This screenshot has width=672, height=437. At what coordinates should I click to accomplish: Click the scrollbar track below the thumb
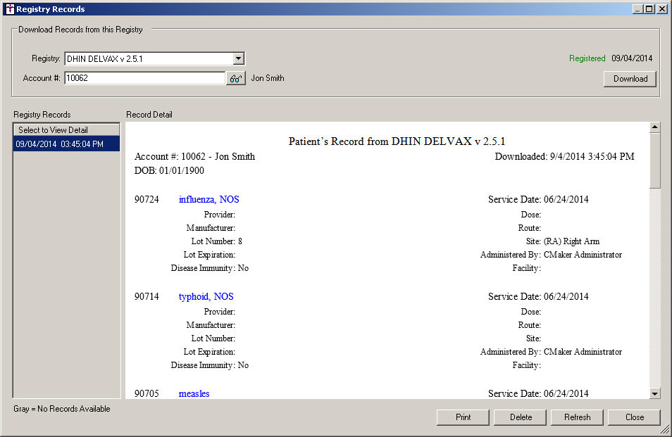(655, 289)
